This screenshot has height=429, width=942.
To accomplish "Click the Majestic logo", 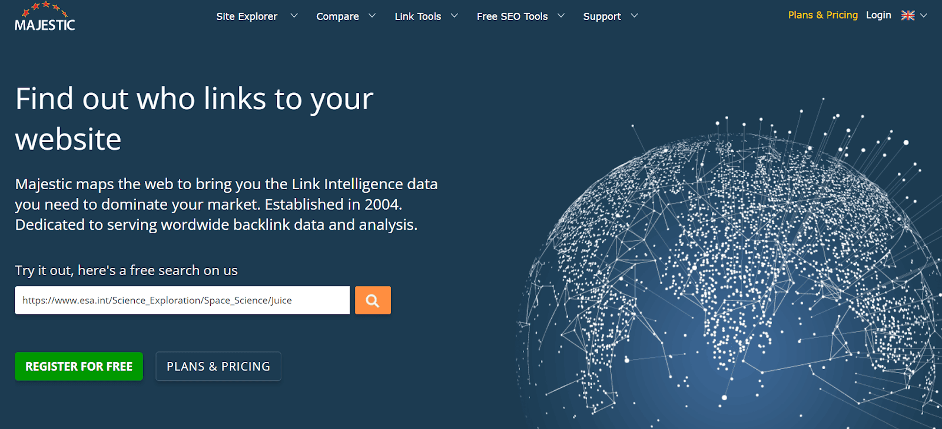I will click(x=45, y=17).
